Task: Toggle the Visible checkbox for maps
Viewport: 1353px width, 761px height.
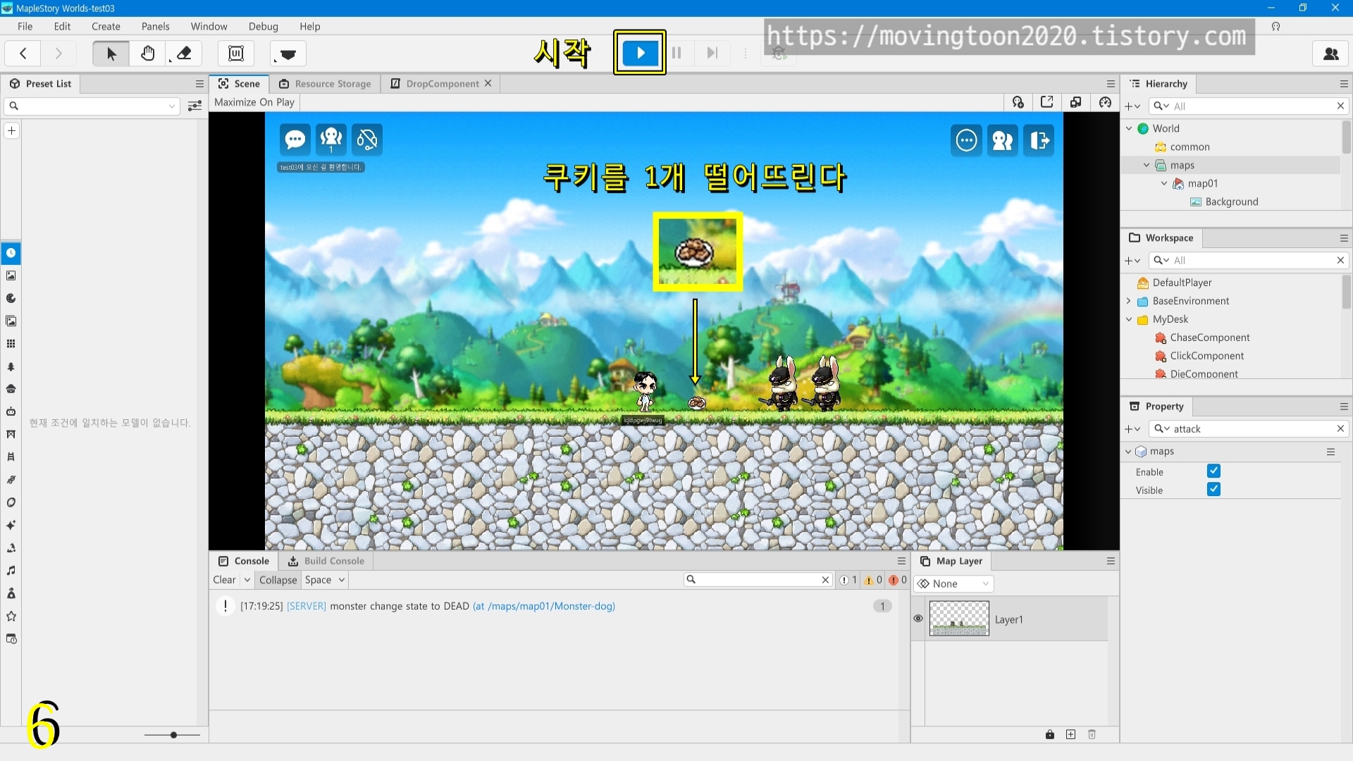Action: 1213,489
